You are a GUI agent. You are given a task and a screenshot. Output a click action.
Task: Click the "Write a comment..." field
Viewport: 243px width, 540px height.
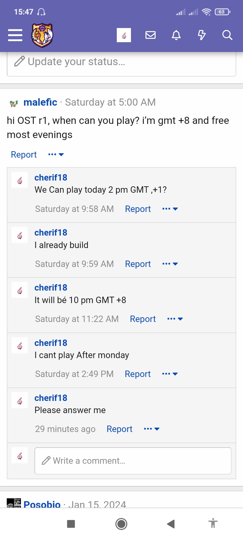click(x=133, y=461)
